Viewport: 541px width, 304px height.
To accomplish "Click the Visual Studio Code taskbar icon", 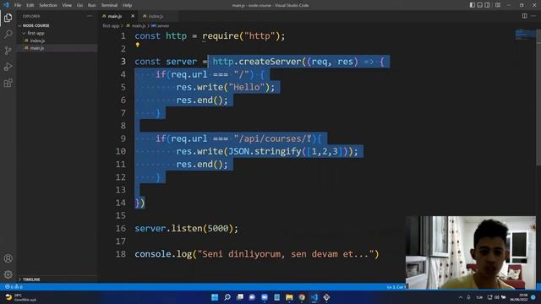I will [314, 297].
